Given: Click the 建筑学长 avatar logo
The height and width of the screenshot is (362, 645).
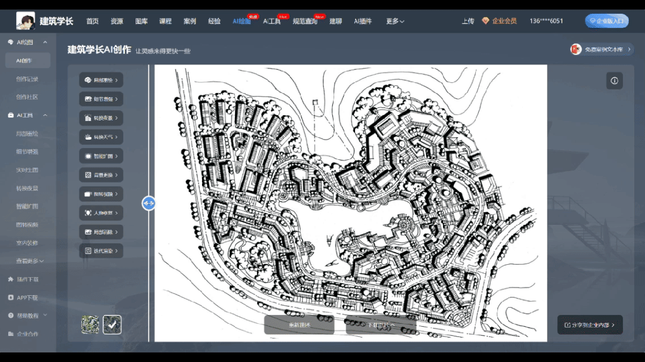Looking at the screenshot, I should click(x=26, y=20).
